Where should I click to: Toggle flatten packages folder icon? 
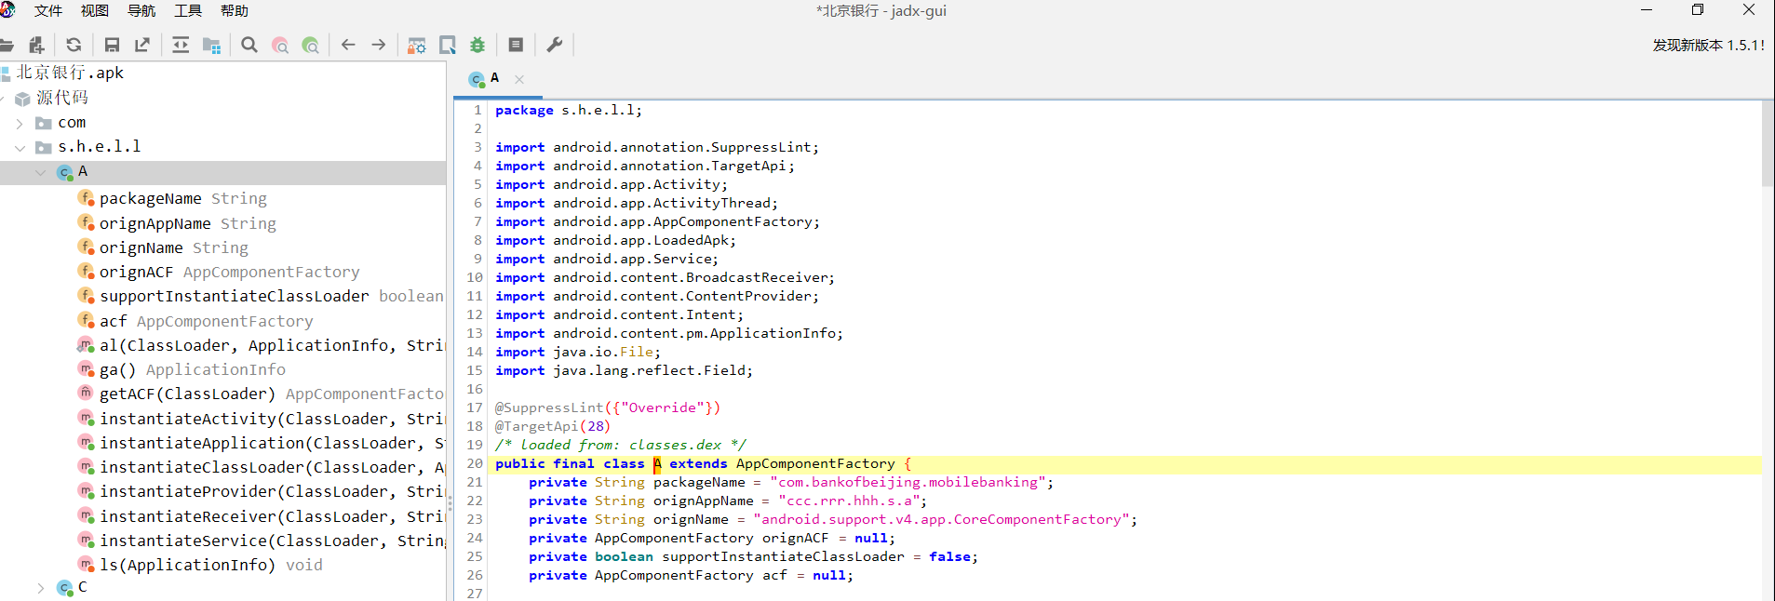(x=211, y=45)
